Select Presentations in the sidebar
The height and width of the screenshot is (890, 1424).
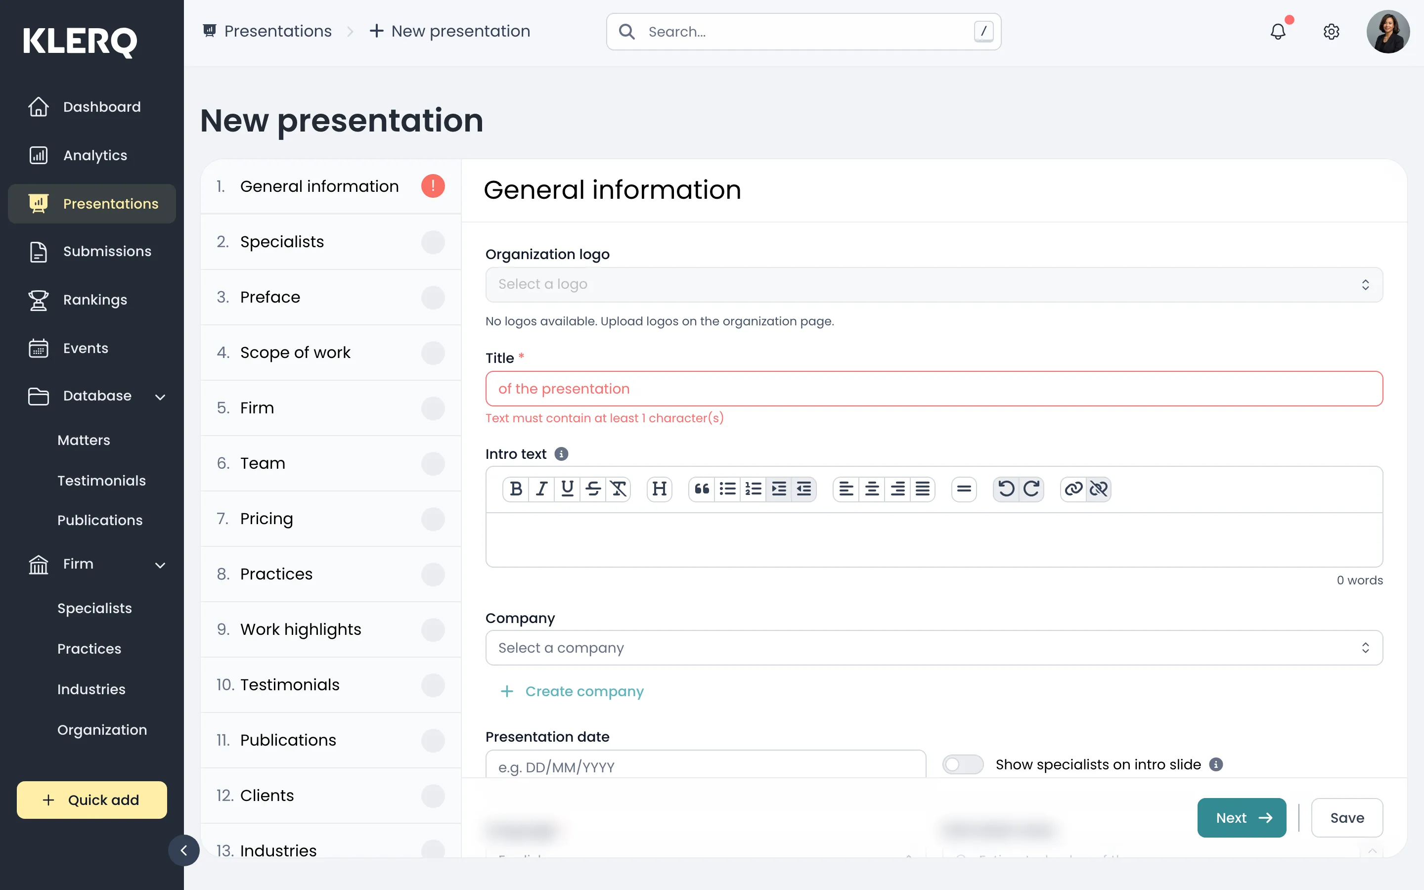pos(92,204)
